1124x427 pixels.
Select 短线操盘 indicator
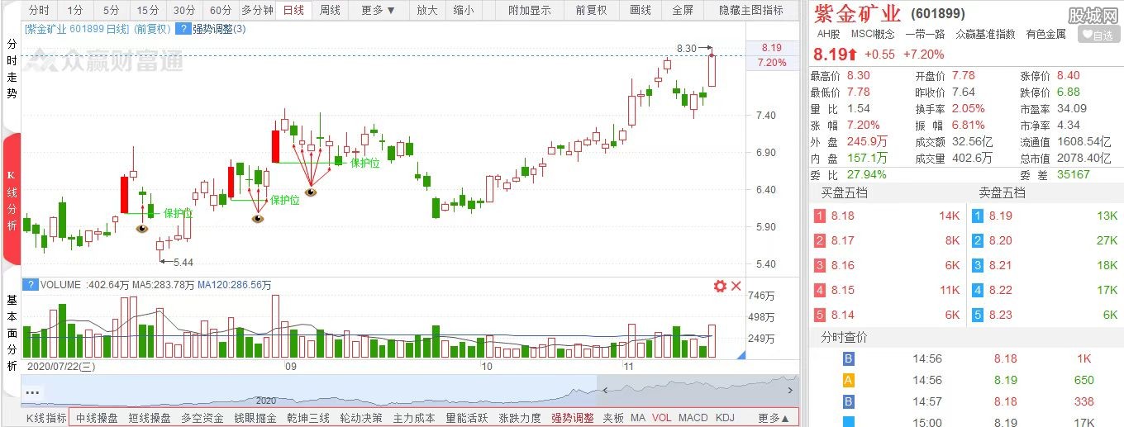pos(150,418)
